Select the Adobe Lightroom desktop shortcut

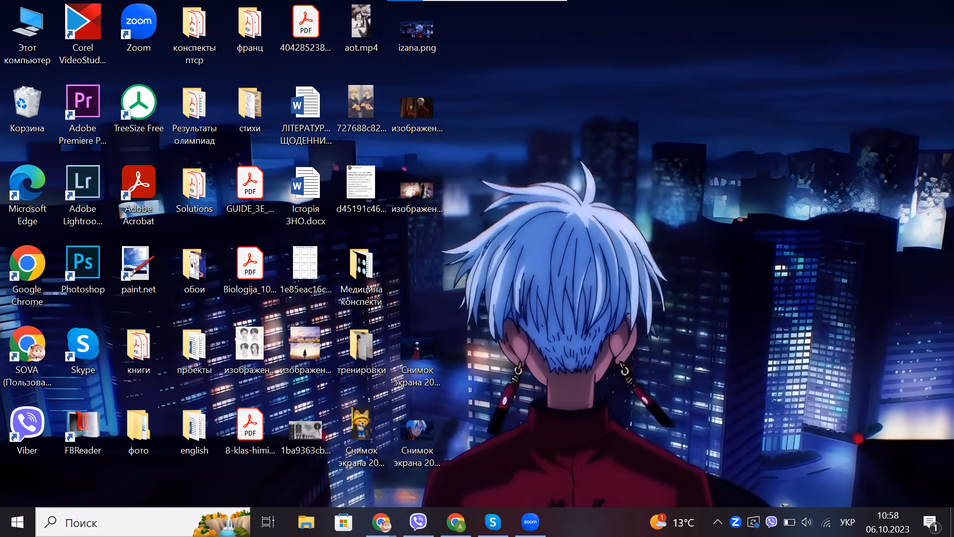pyautogui.click(x=83, y=195)
